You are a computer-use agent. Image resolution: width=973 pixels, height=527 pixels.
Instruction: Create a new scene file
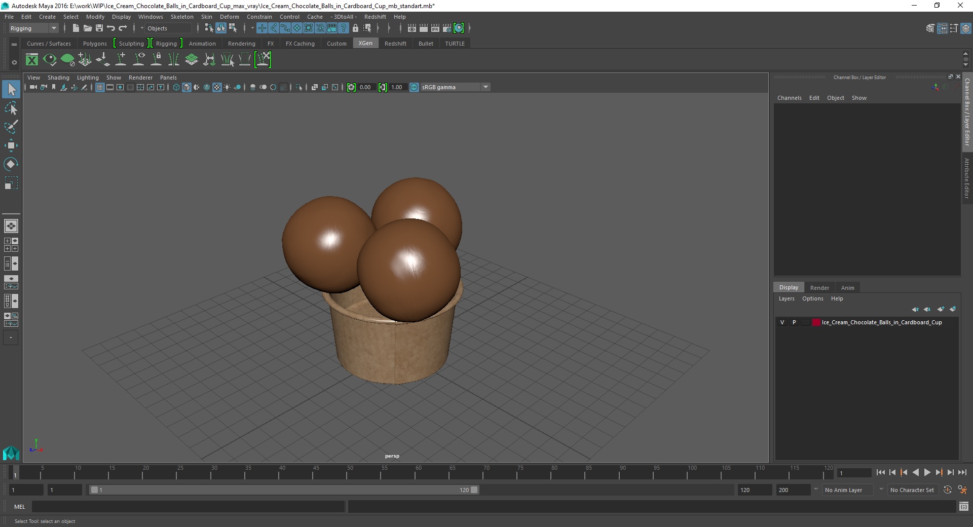tap(76, 28)
